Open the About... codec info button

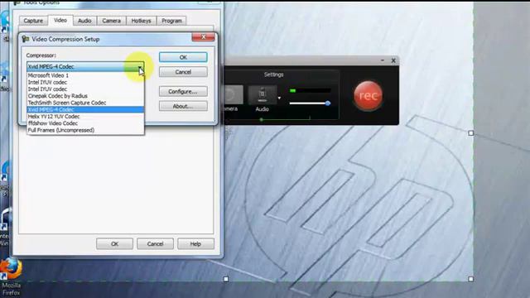[183, 106]
